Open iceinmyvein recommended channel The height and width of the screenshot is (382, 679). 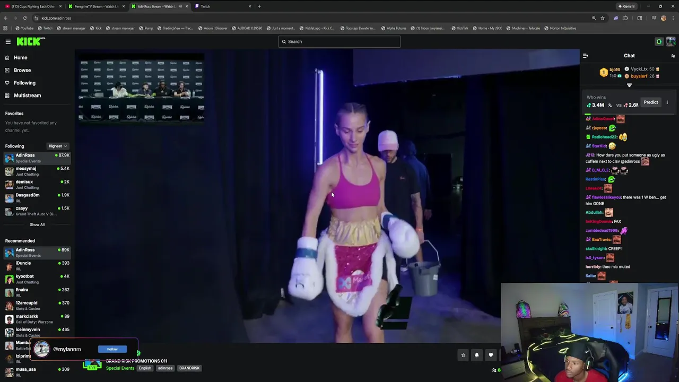coord(37,332)
